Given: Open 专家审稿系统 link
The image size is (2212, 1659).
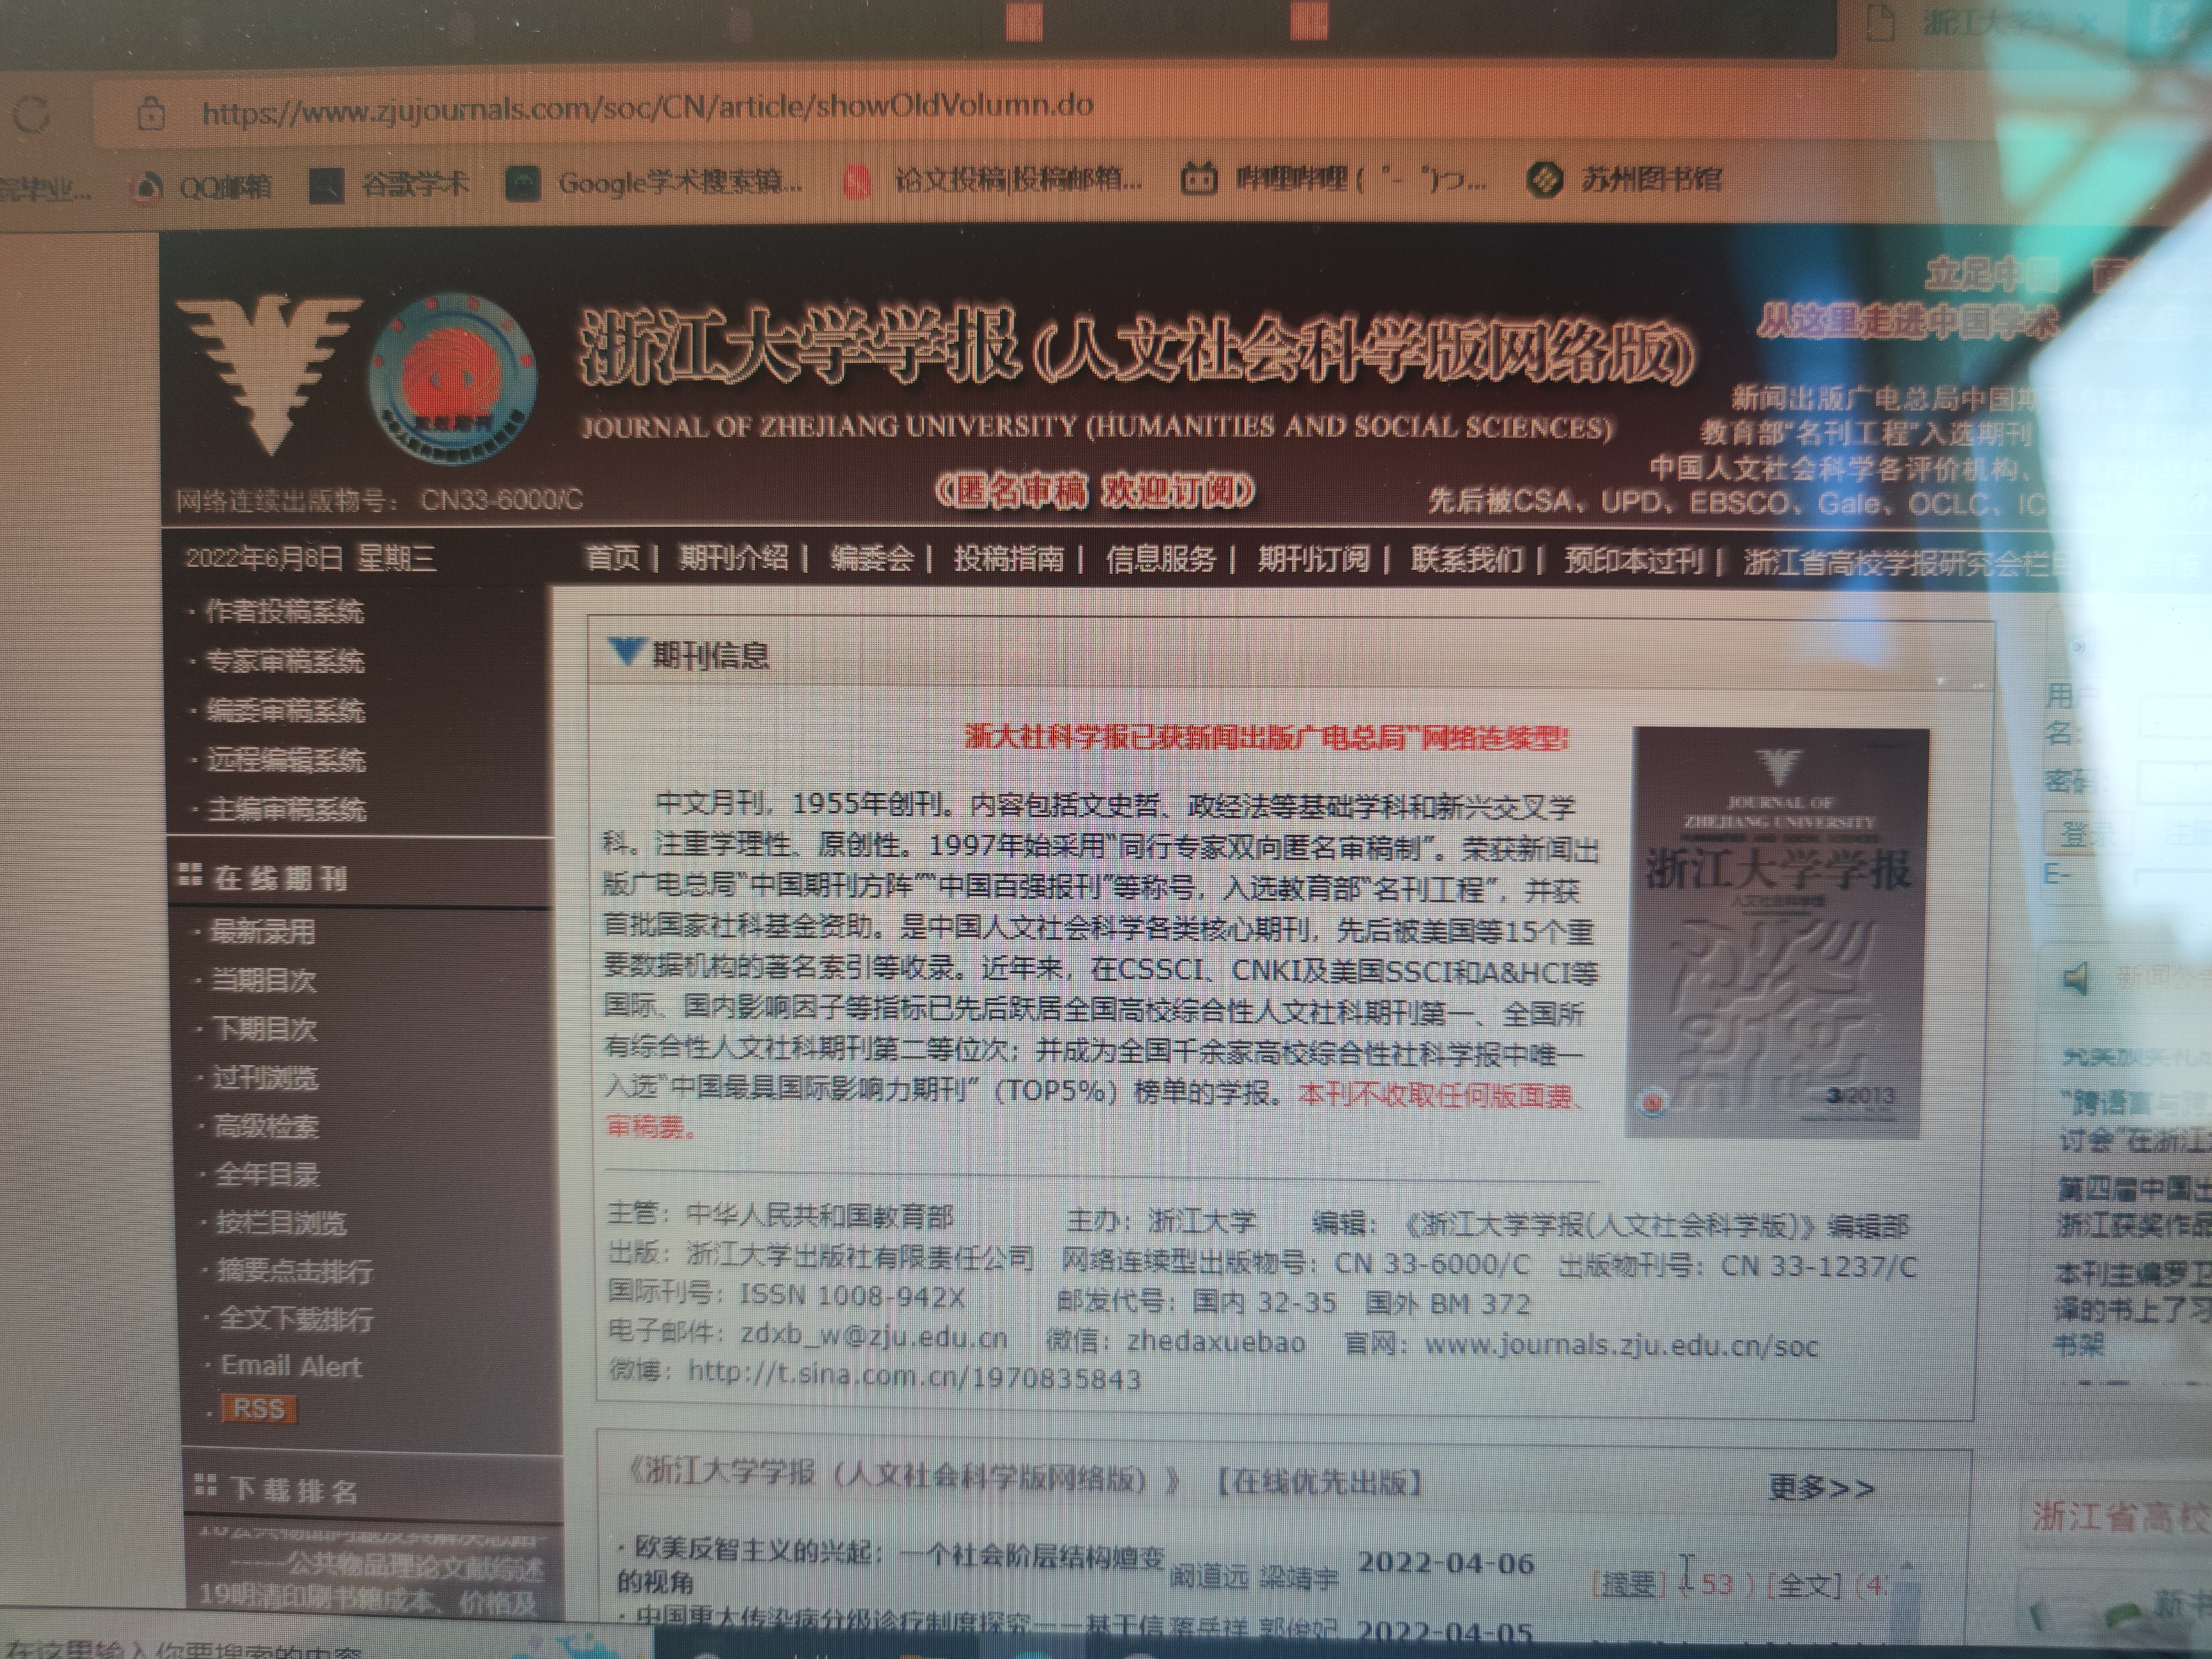Looking at the screenshot, I should [285, 661].
